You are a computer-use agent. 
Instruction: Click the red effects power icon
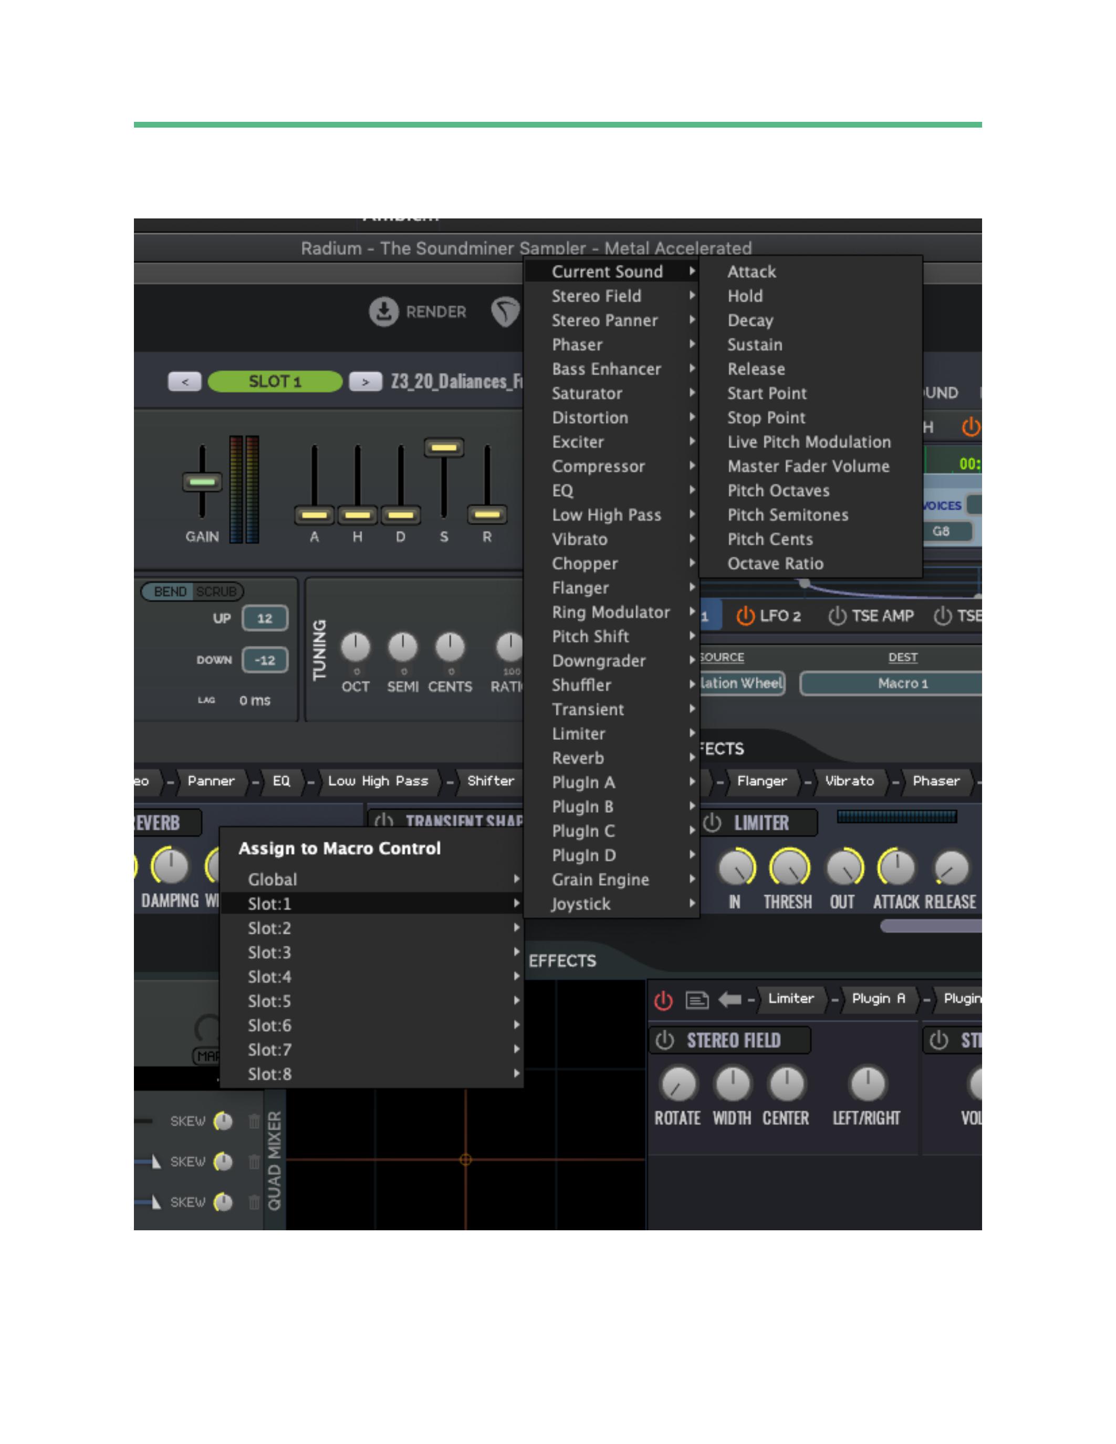pos(663,1000)
